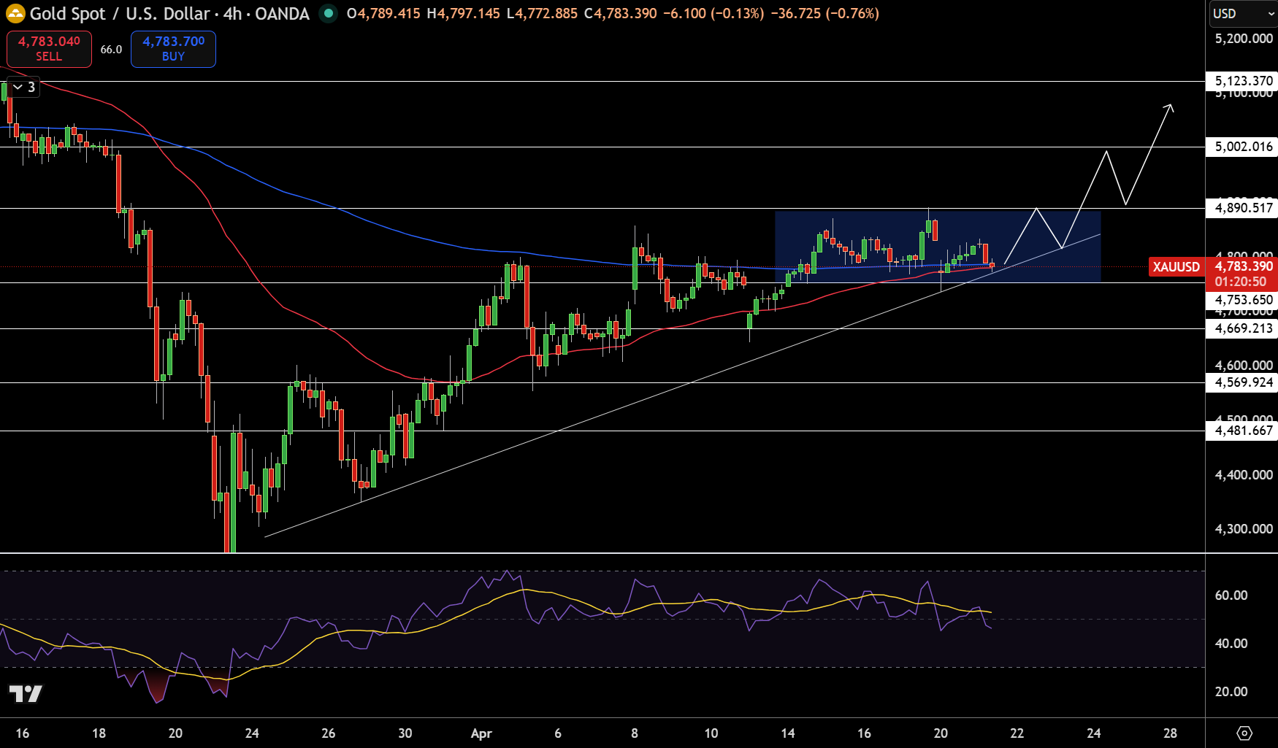The image size is (1278, 748).
Task: Click the 66.0 spread value
Action: [x=111, y=50]
